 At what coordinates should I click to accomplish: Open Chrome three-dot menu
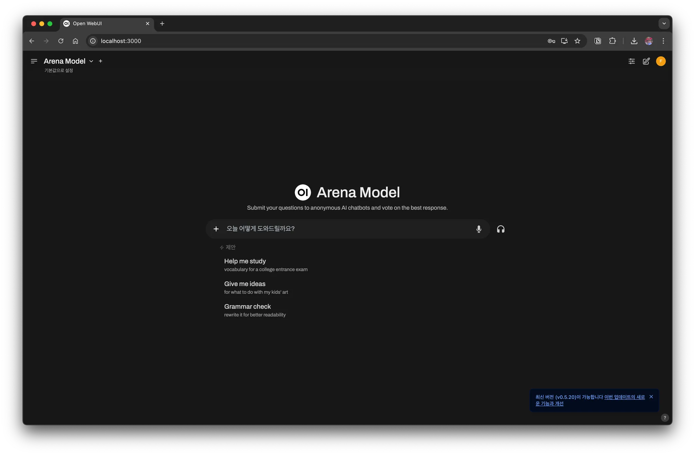663,41
